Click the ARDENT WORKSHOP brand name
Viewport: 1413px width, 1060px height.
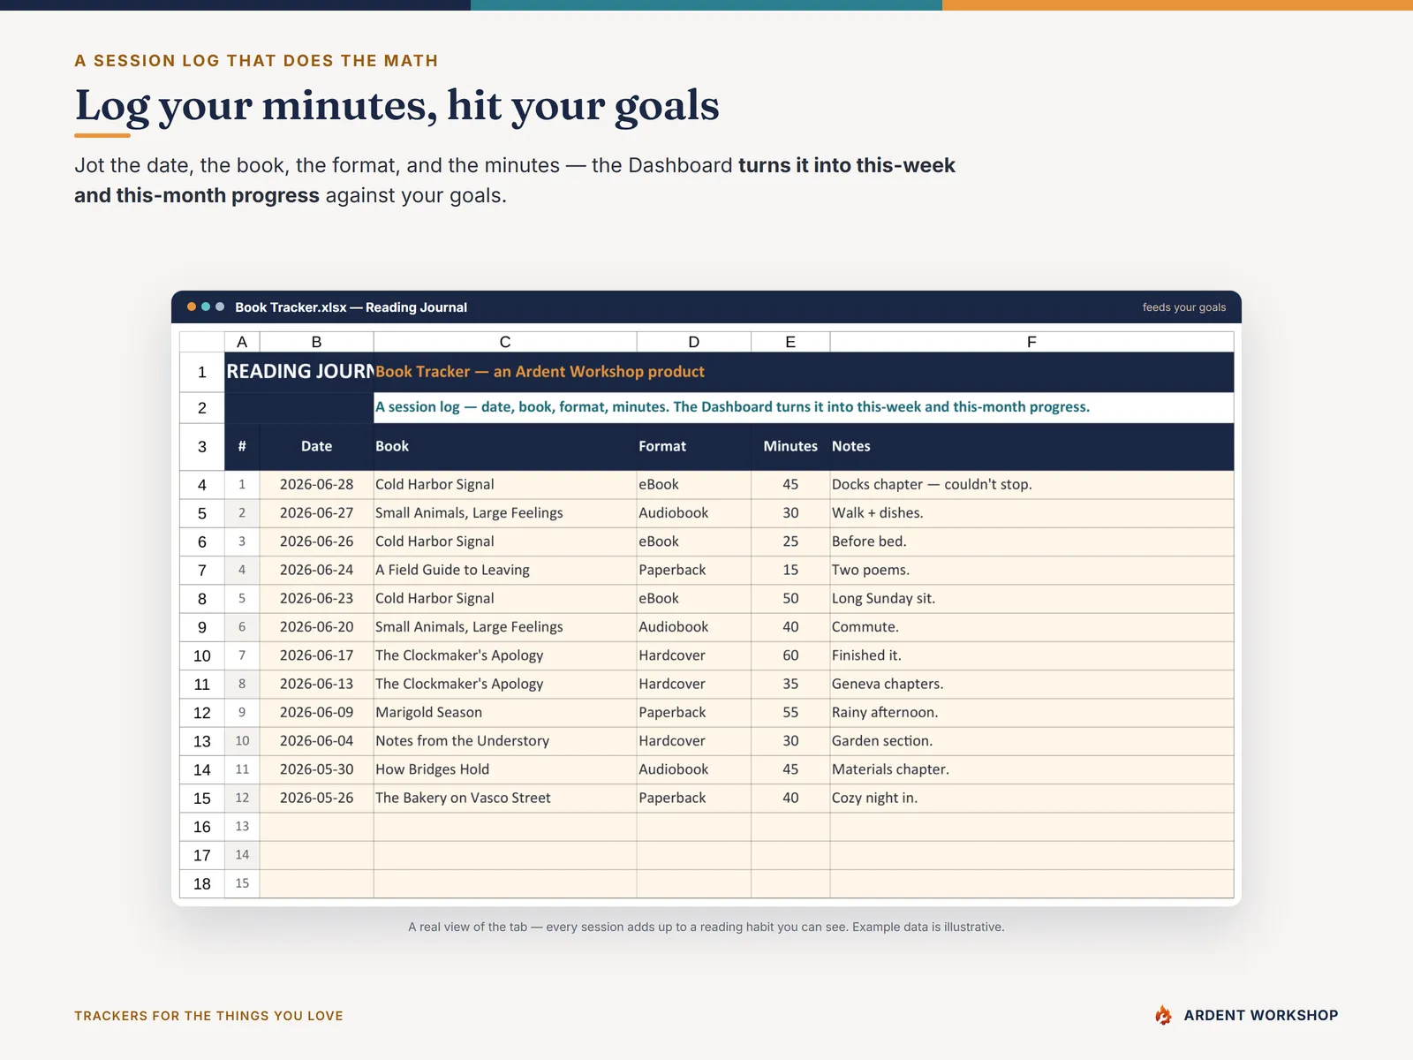pyautogui.click(x=1260, y=1015)
